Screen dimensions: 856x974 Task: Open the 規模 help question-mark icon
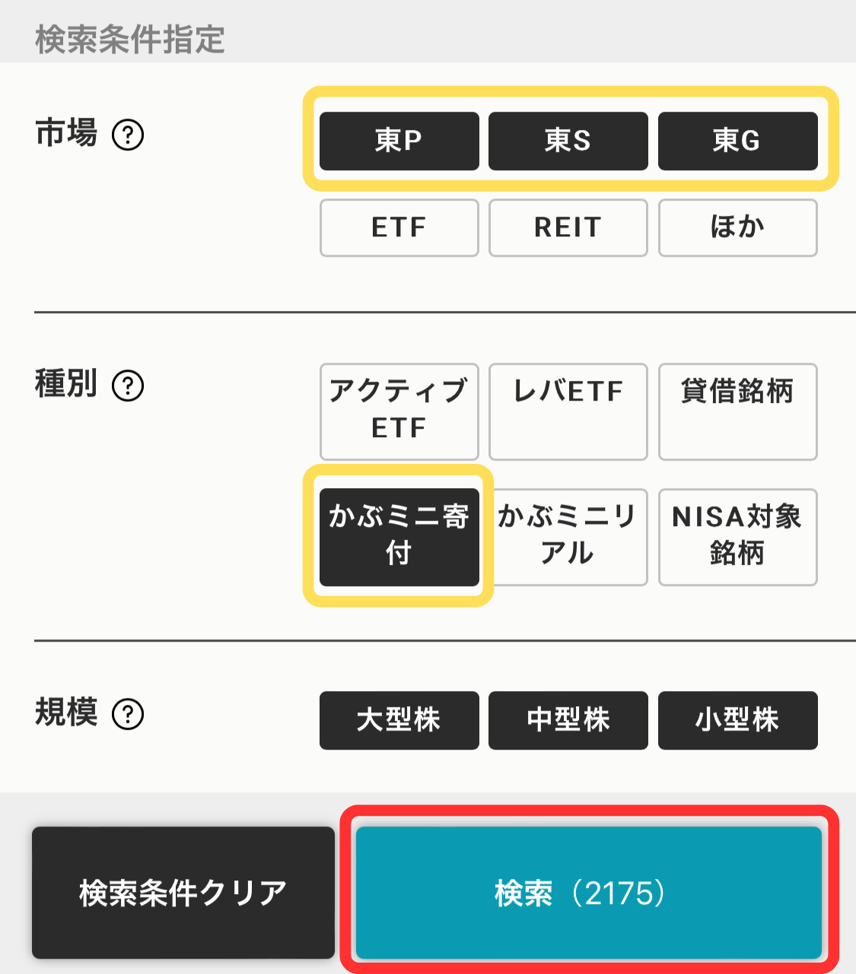click(x=128, y=714)
